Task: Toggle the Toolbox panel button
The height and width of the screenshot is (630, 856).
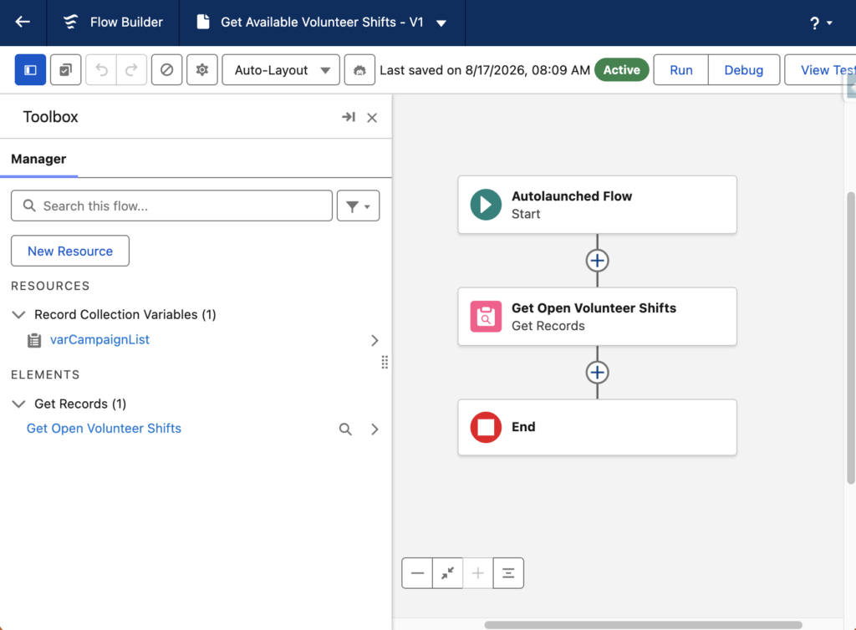Action: tap(30, 70)
